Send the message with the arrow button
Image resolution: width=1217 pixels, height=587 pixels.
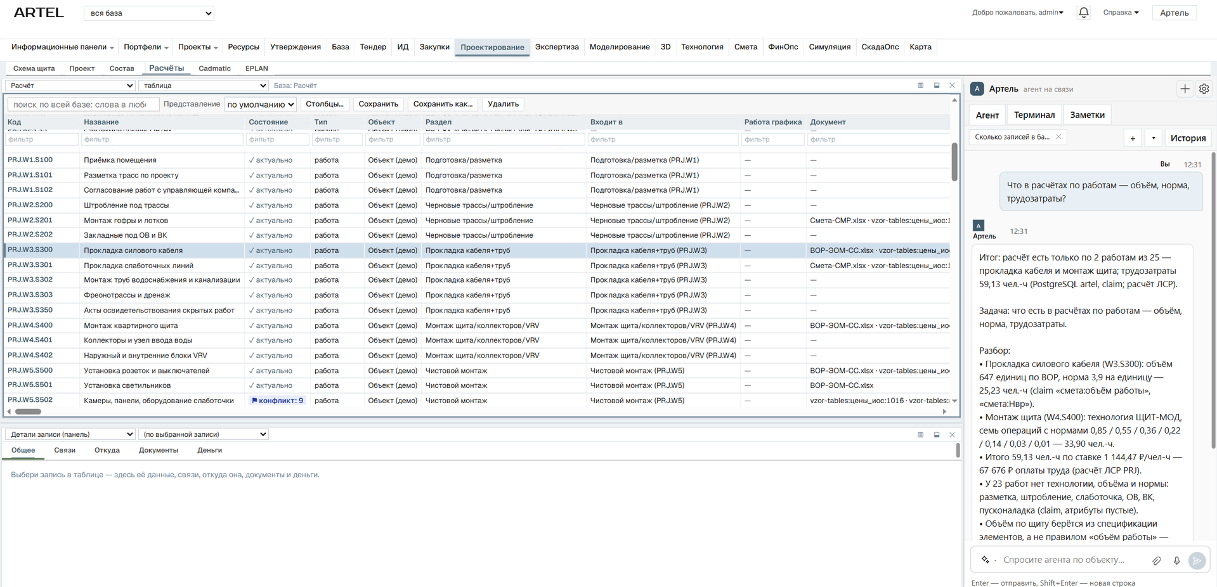point(1197,560)
